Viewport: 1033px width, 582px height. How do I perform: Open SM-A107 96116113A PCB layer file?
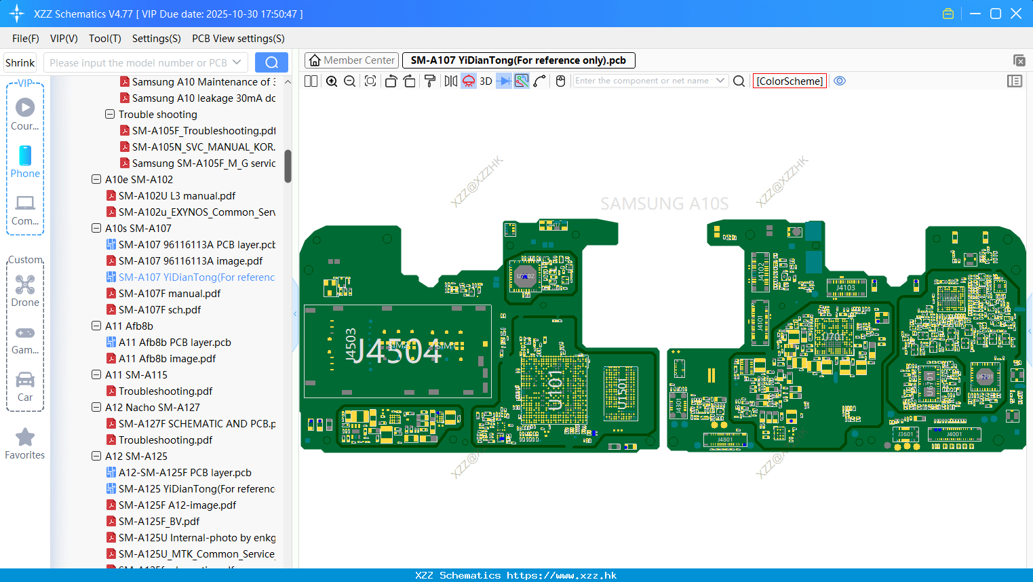pyautogui.click(x=191, y=245)
